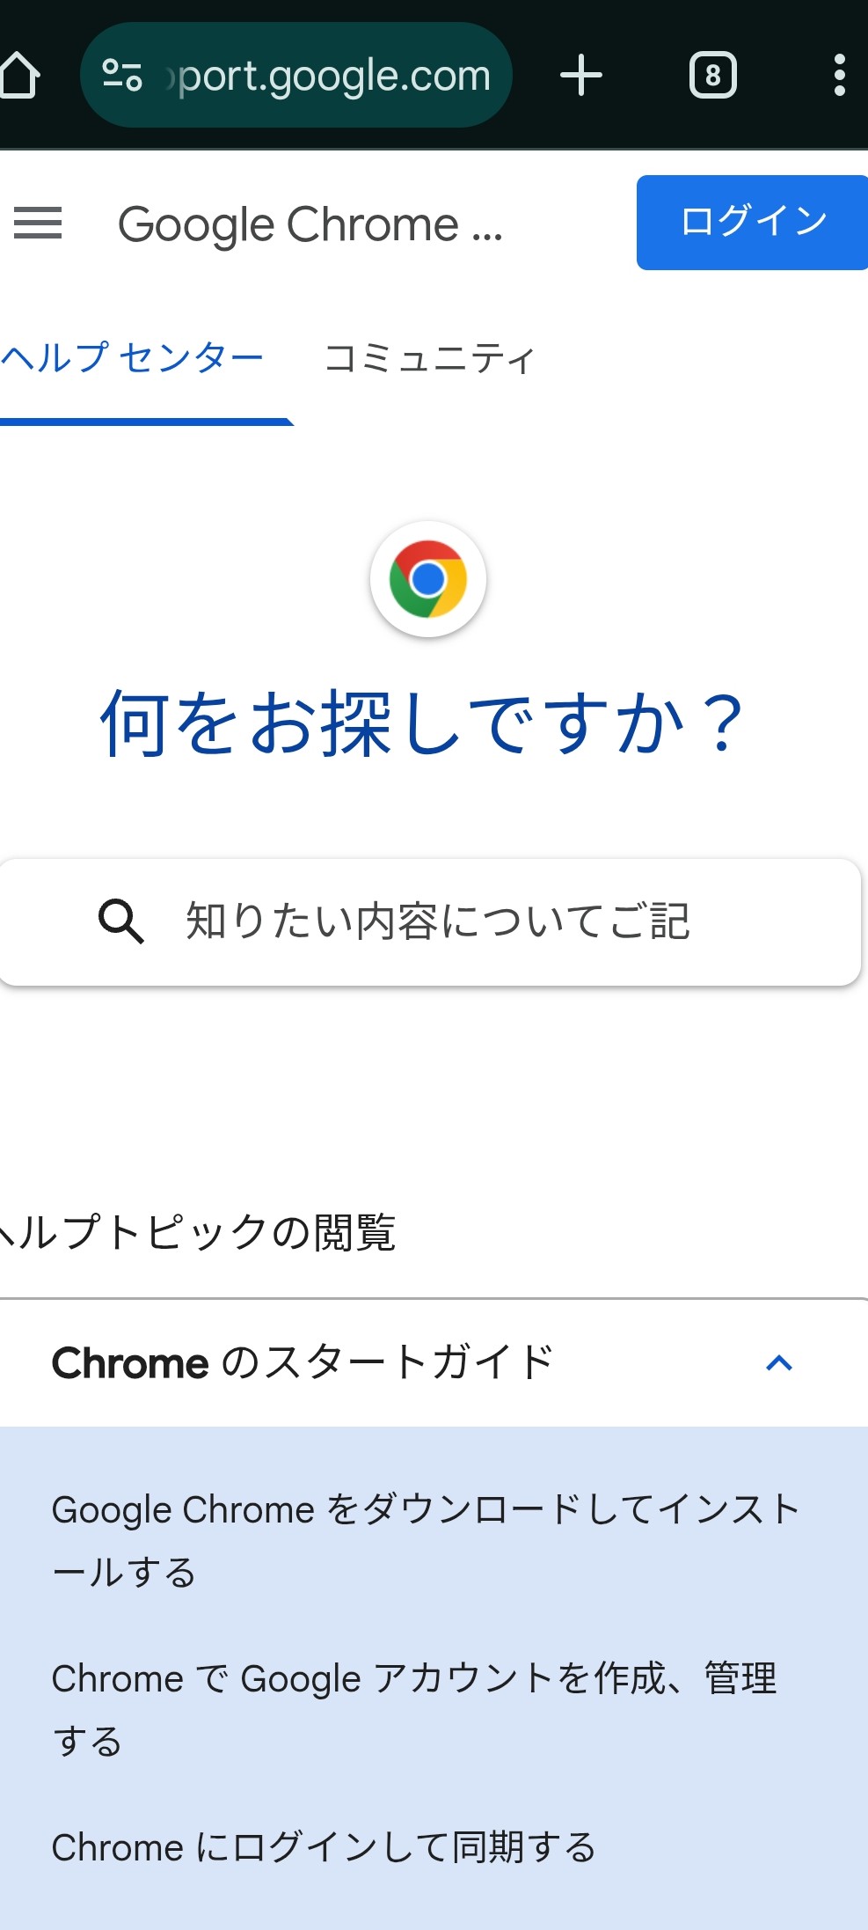Tap the support.google.com address bar
Viewport: 868px width, 1930px height.
pos(334,76)
